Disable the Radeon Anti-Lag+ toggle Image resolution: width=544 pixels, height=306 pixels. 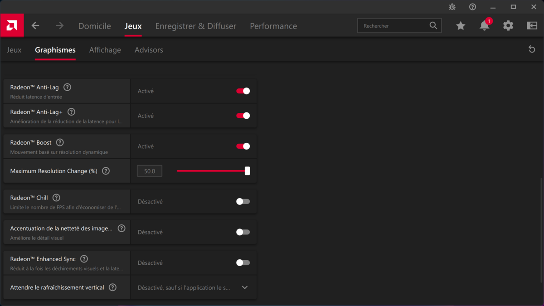pyautogui.click(x=243, y=116)
